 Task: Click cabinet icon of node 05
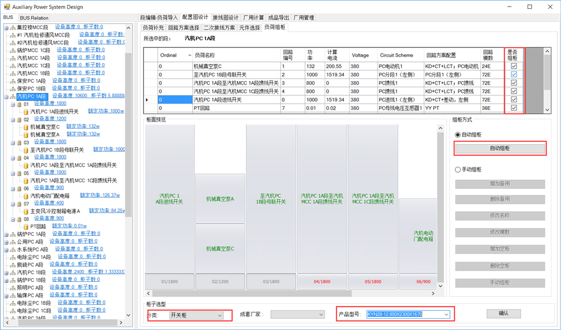[x=19, y=173]
